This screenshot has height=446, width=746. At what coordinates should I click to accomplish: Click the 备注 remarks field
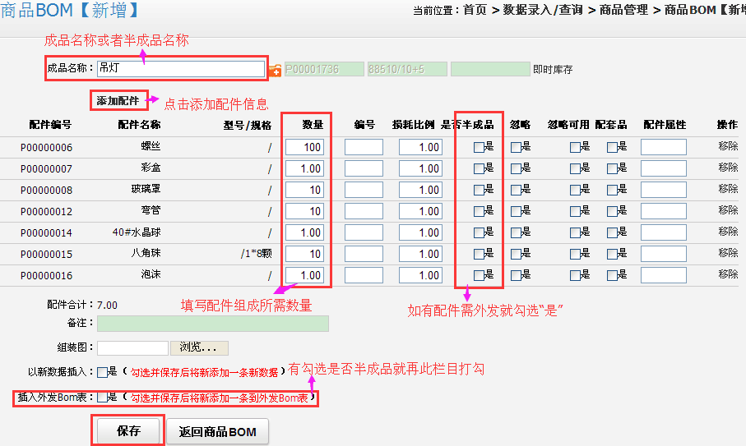(x=212, y=324)
